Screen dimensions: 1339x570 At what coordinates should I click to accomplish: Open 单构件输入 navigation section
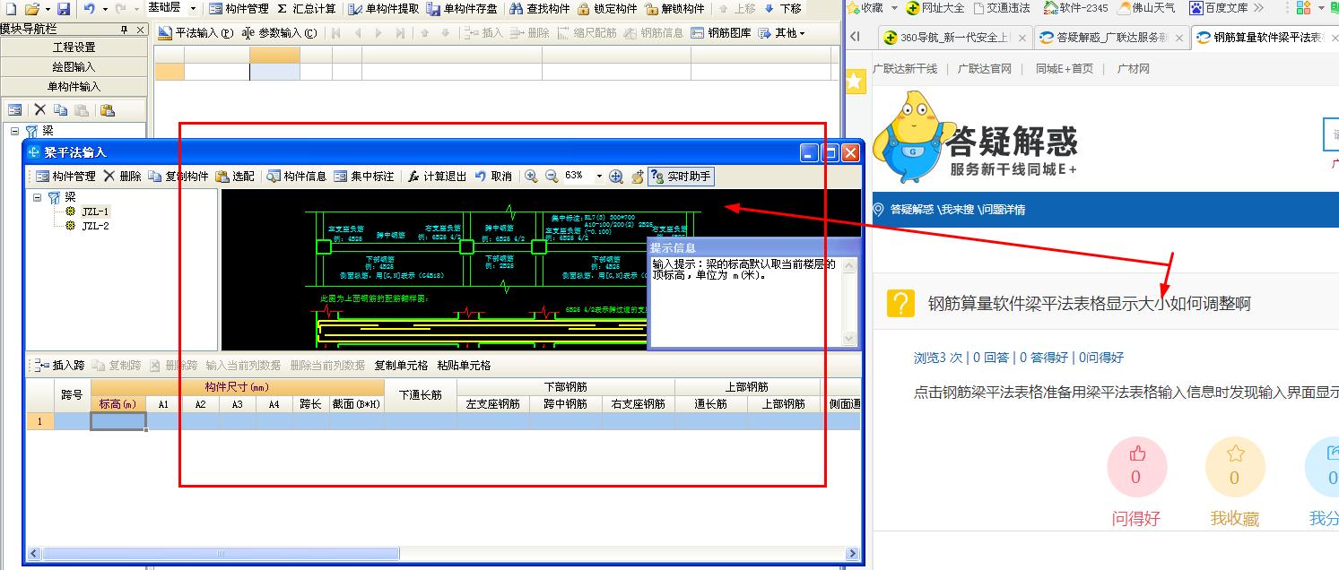[74, 87]
